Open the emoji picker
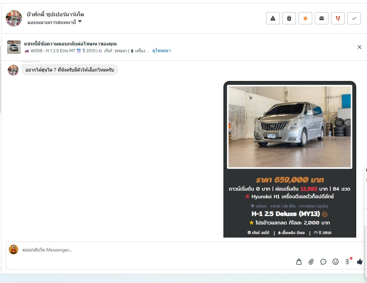The width and height of the screenshot is (367, 283). [336, 262]
